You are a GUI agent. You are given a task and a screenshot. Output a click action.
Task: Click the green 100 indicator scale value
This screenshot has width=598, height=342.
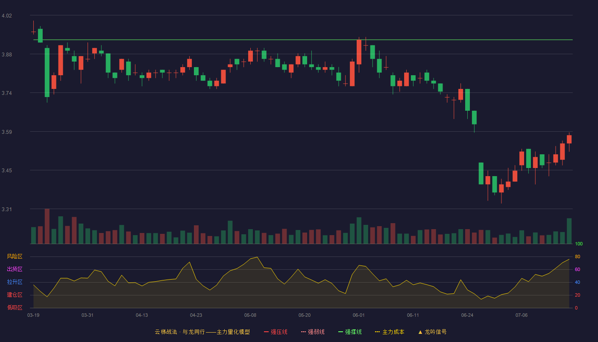579,244
